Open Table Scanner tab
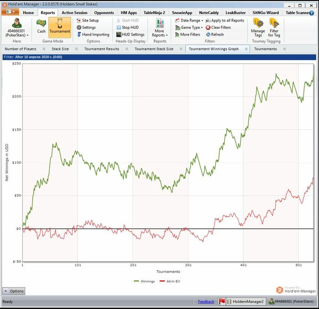Viewport: 319px width, 309px height. tap(297, 13)
